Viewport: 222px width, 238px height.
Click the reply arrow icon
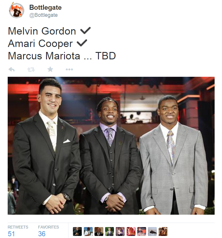[12, 69]
